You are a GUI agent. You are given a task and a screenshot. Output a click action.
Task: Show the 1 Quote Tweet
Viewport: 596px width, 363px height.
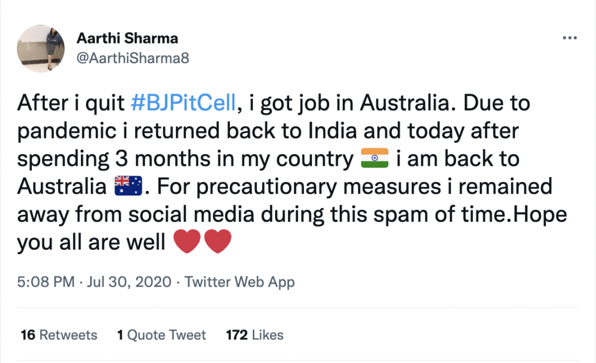pyautogui.click(x=161, y=335)
